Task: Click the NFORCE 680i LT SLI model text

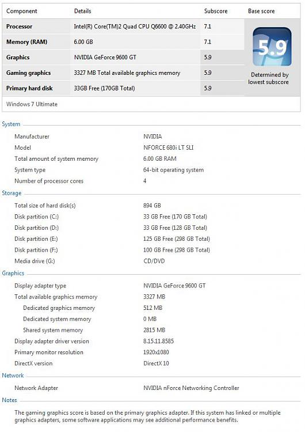Action: tap(168, 147)
